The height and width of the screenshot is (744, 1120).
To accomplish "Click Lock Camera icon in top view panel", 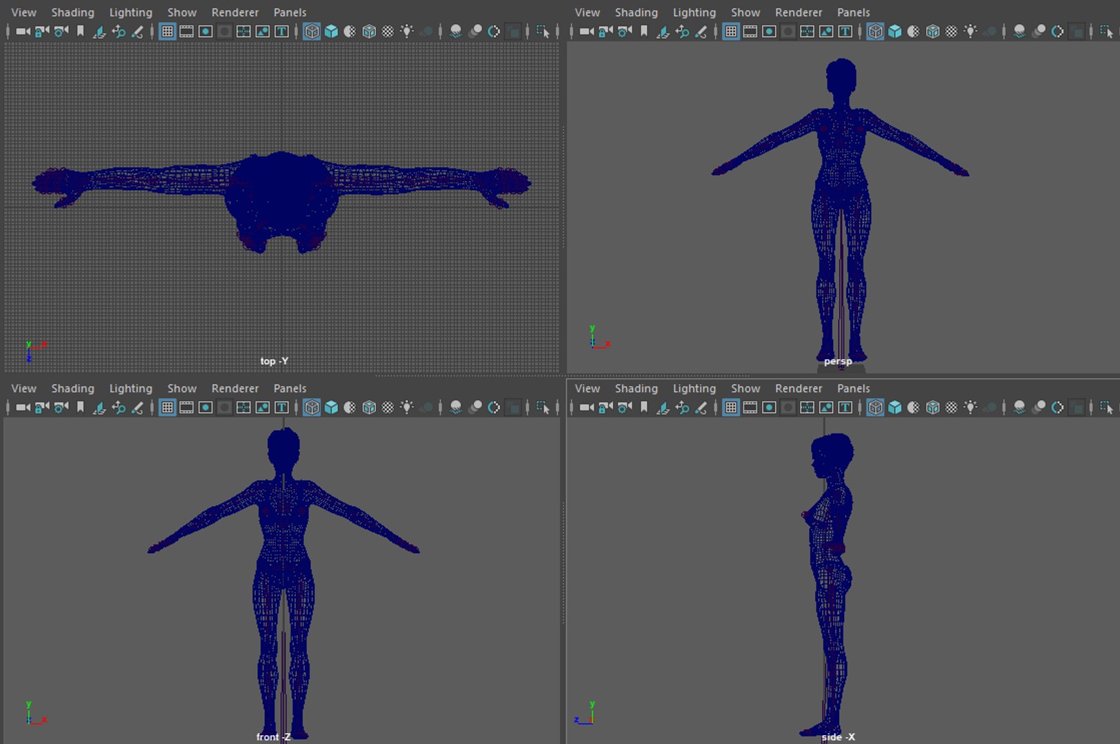I will [42, 32].
